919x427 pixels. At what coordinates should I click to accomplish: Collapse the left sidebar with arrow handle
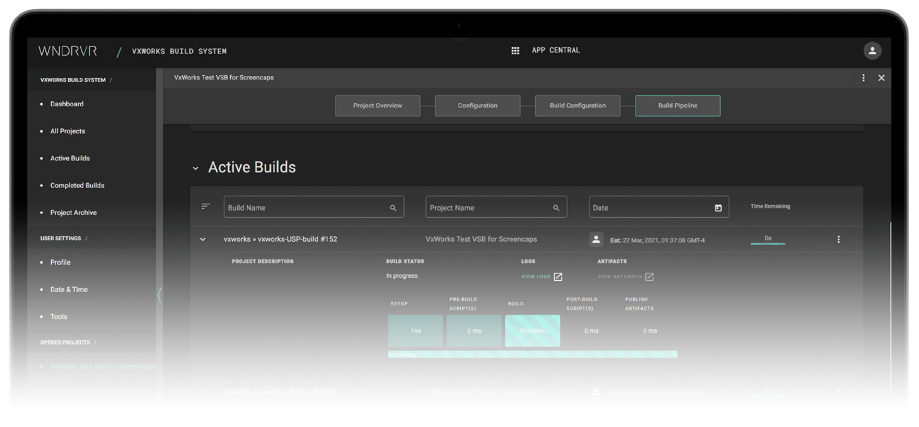[x=159, y=295]
